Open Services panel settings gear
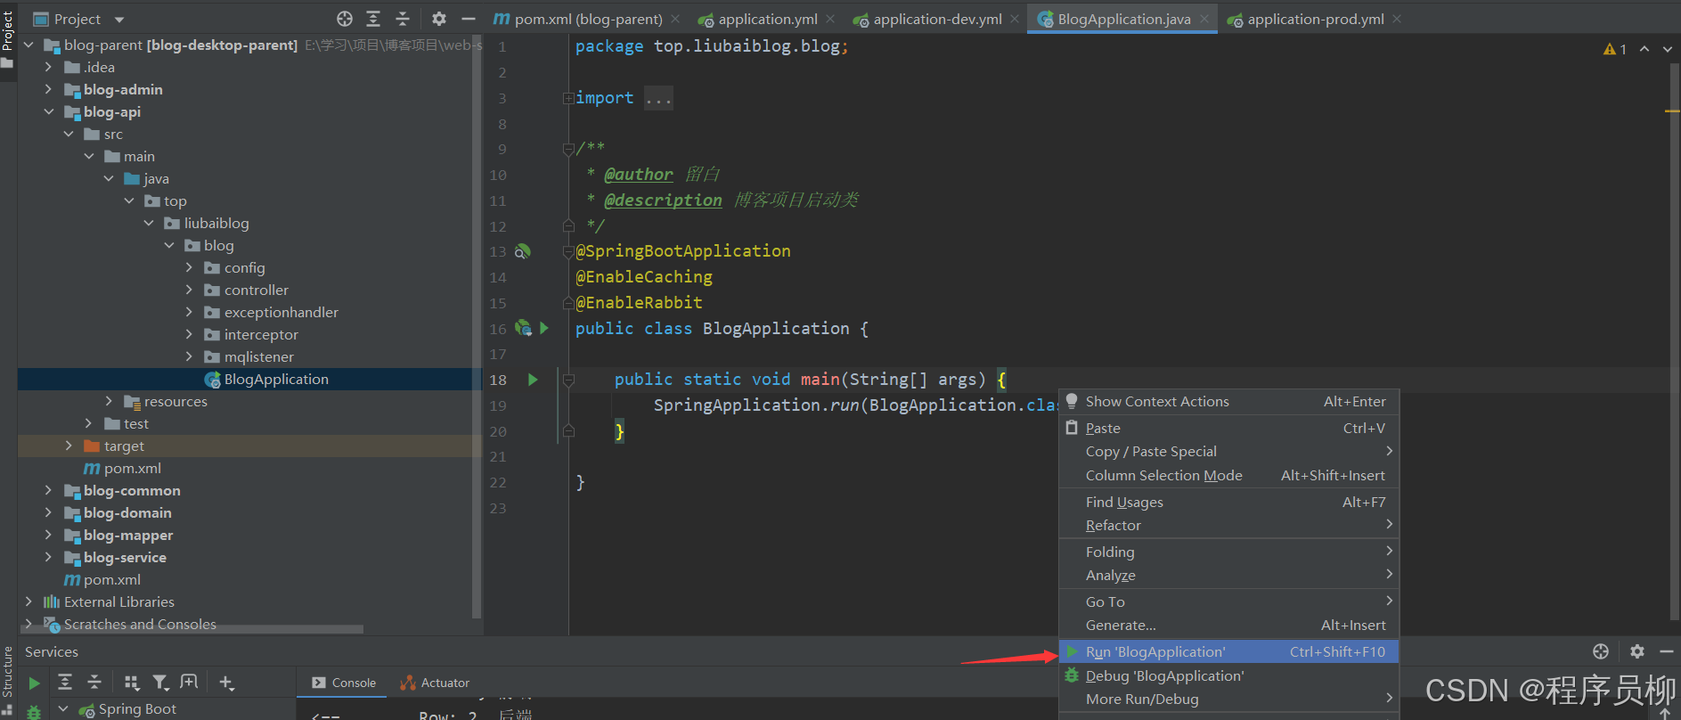This screenshot has height=720, width=1681. tap(1637, 651)
